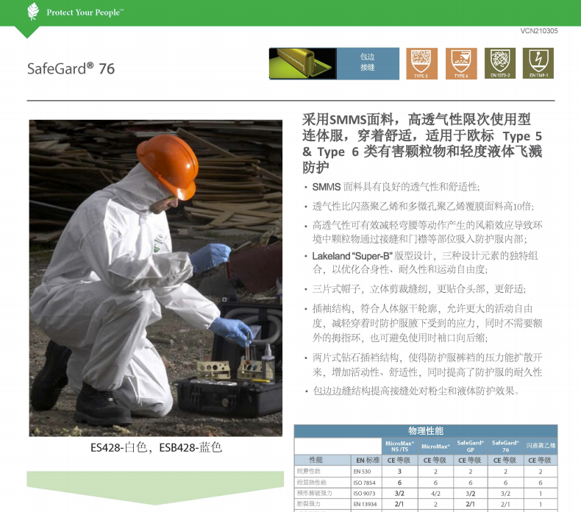Click the ISO 7854 standard cell

click(x=366, y=482)
